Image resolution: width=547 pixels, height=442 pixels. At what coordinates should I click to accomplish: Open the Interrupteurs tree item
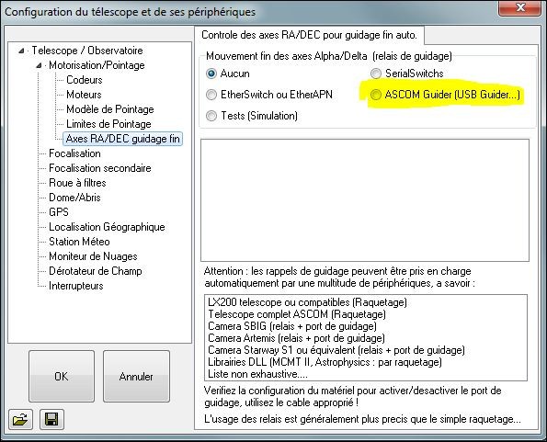click(x=75, y=286)
